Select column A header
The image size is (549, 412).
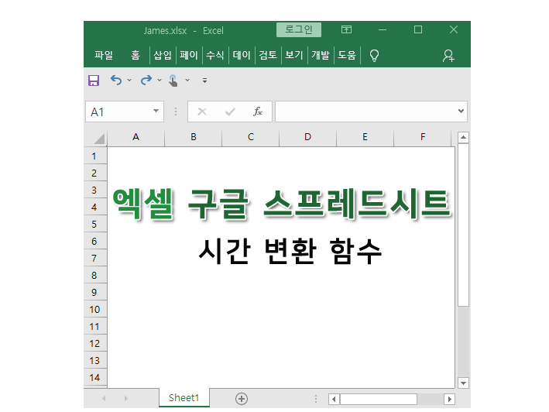click(136, 137)
